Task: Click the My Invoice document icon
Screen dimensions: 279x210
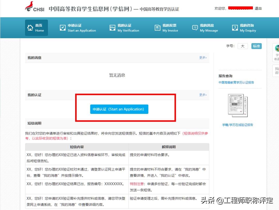Action: (158, 28)
